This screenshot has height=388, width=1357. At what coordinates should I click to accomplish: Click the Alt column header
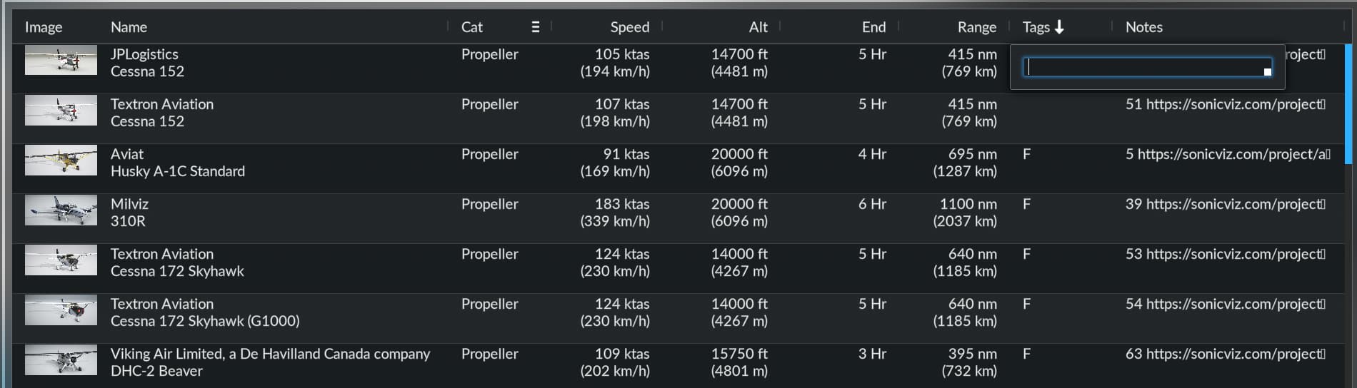pyautogui.click(x=758, y=27)
